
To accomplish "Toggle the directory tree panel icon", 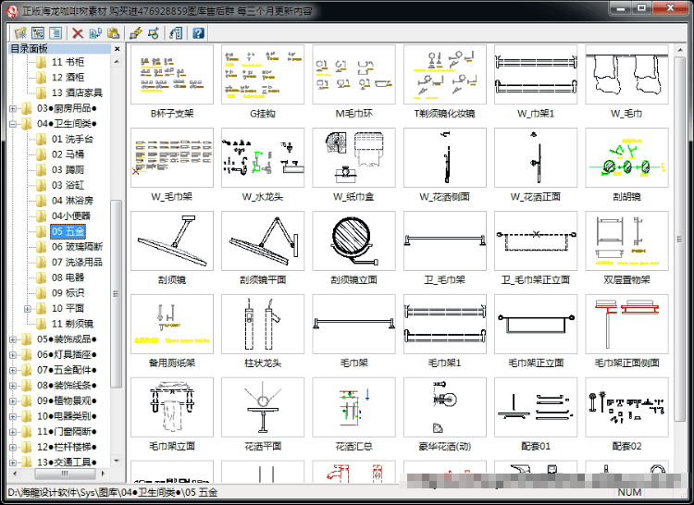I will (38, 33).
